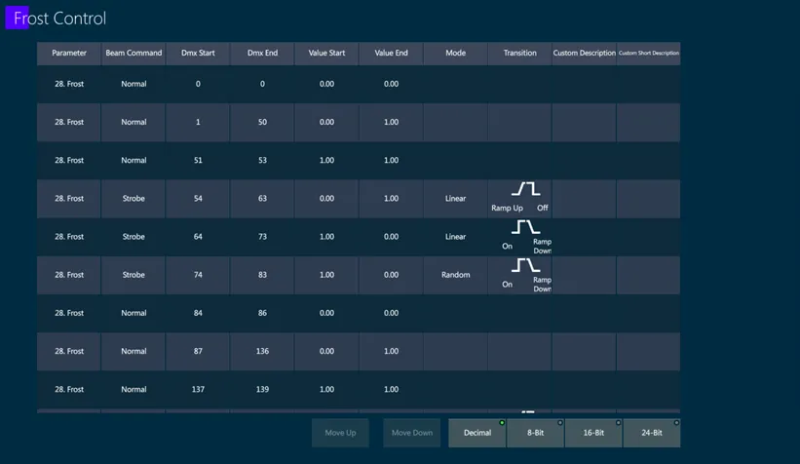800x464 pixels.
Task: Click Dmx Start cell showing 54
Action: [198, 199]
